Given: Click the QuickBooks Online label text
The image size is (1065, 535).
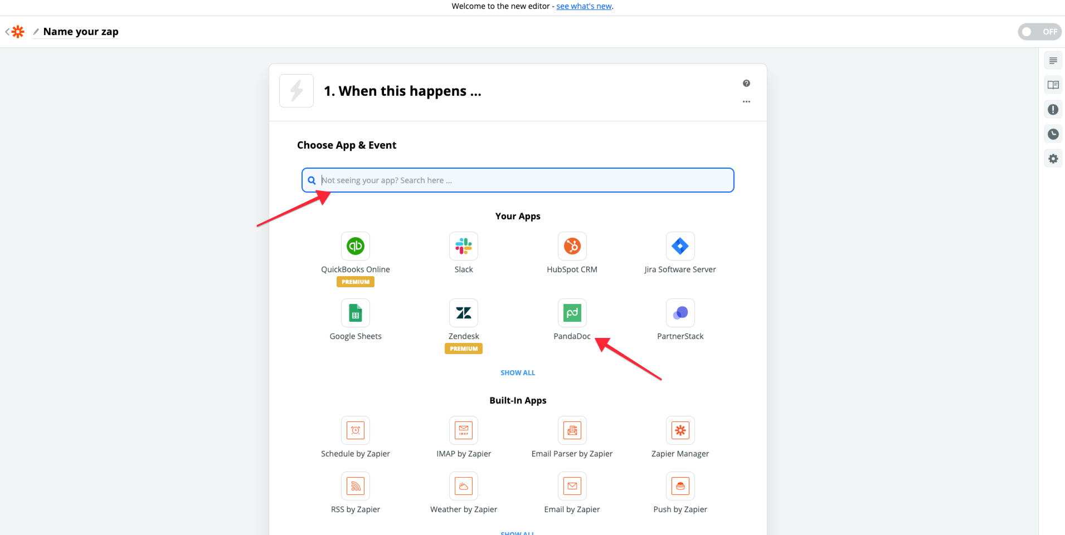Looking at the screenshot, I should coord(356,269).
